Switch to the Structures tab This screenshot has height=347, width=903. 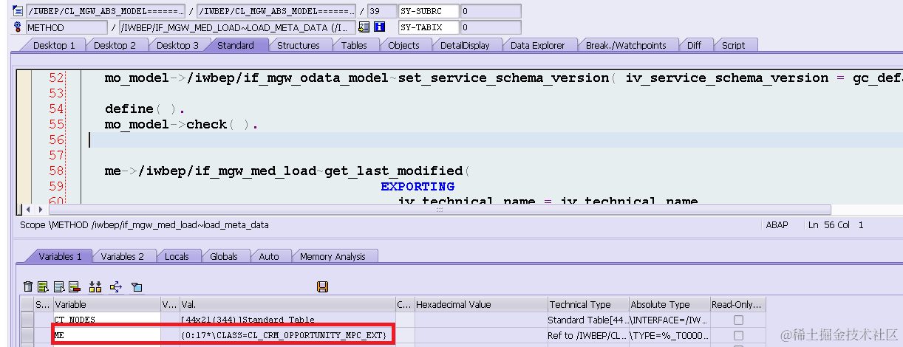click(299, 45)
